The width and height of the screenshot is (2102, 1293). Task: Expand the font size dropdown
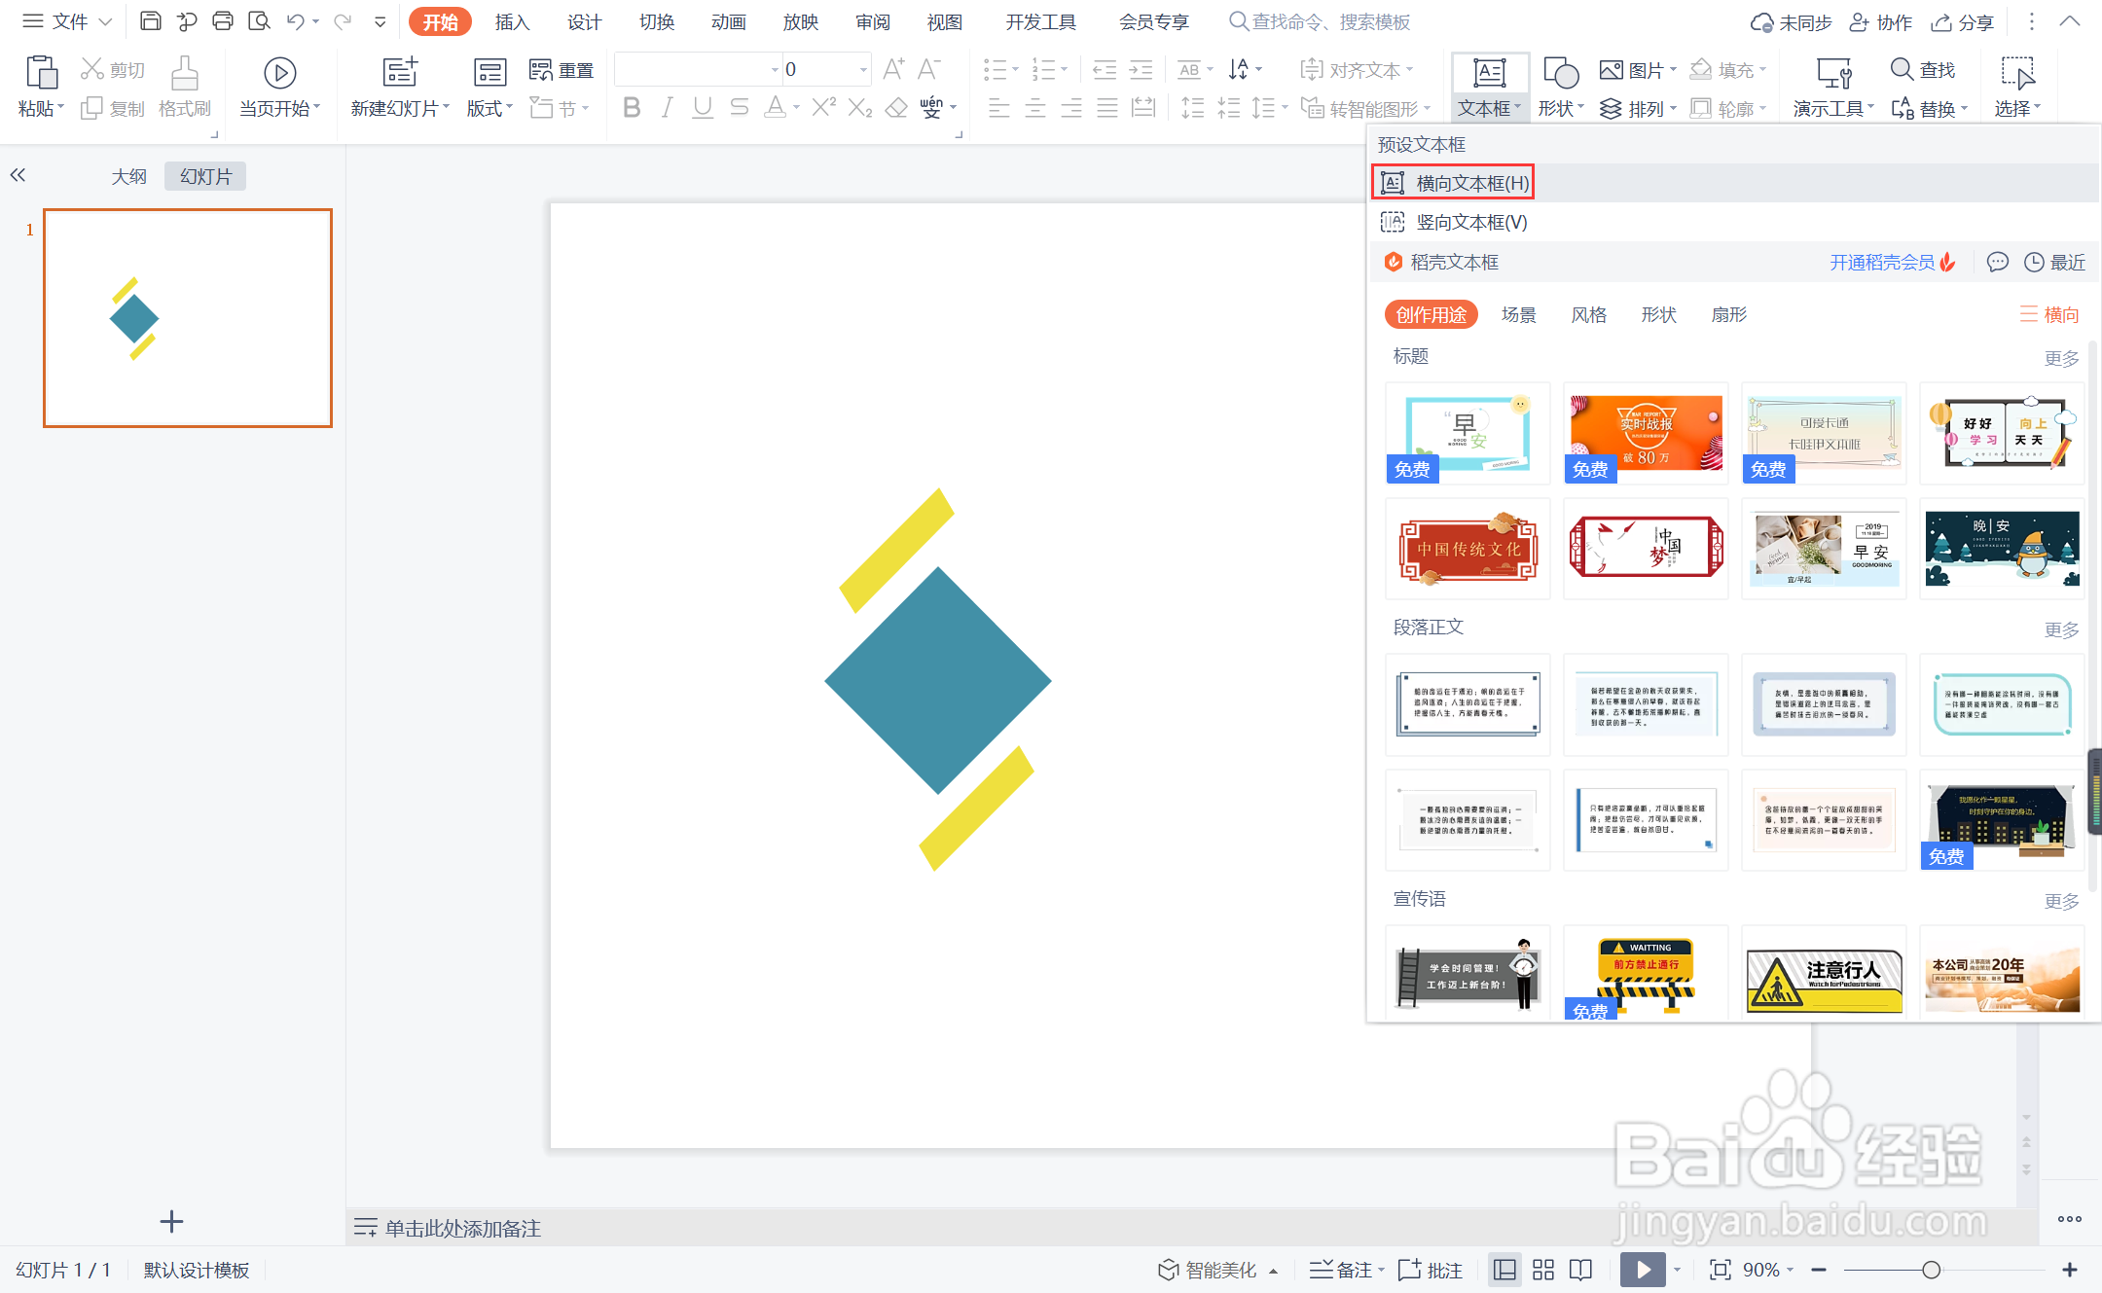point(863,70)
